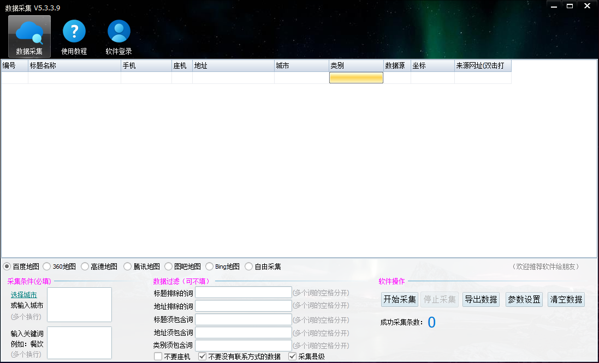Focus the city input text box
The width and height of the screenshot is (599, 363).
pyautogui.click(x=80, y=305)
